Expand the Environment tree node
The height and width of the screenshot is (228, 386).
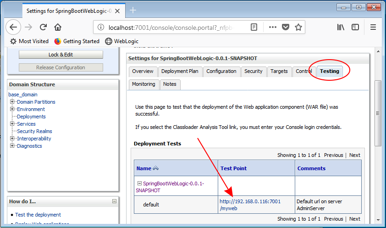pyautogui.click(x=12, y=109)
